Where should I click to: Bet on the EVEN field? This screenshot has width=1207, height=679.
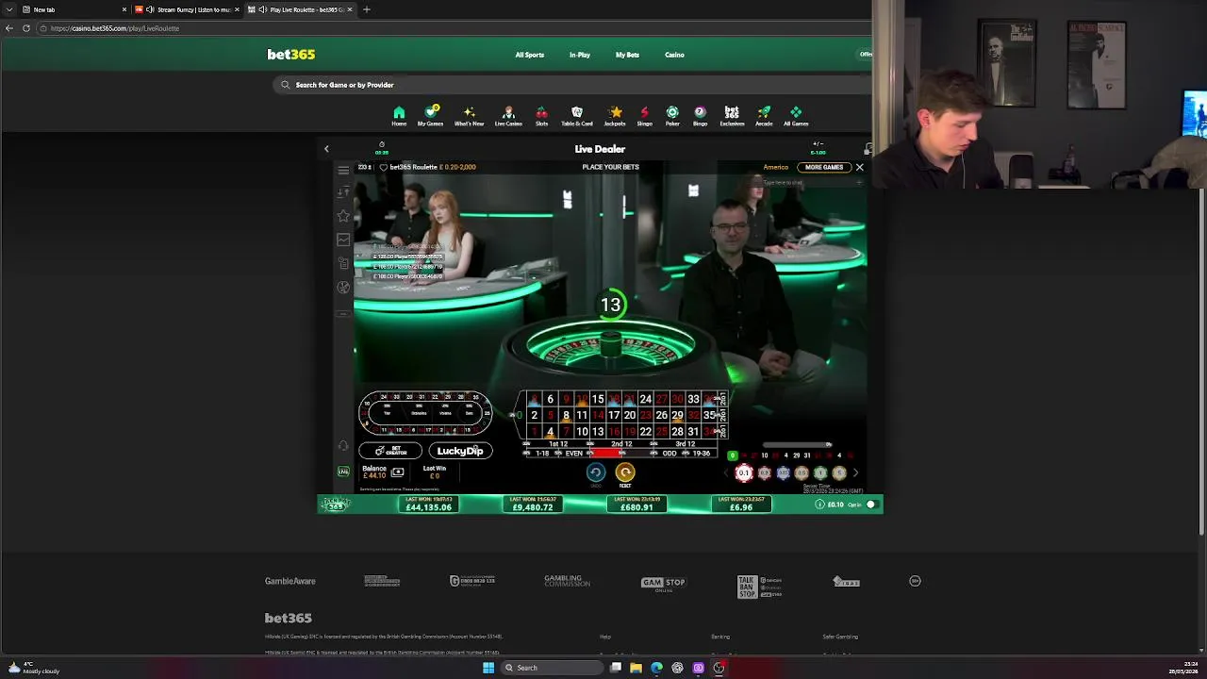(x=574, y=454)
